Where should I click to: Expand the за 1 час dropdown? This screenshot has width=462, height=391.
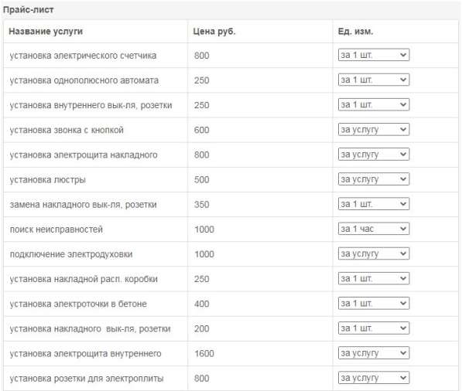click(x=374, y=229)
